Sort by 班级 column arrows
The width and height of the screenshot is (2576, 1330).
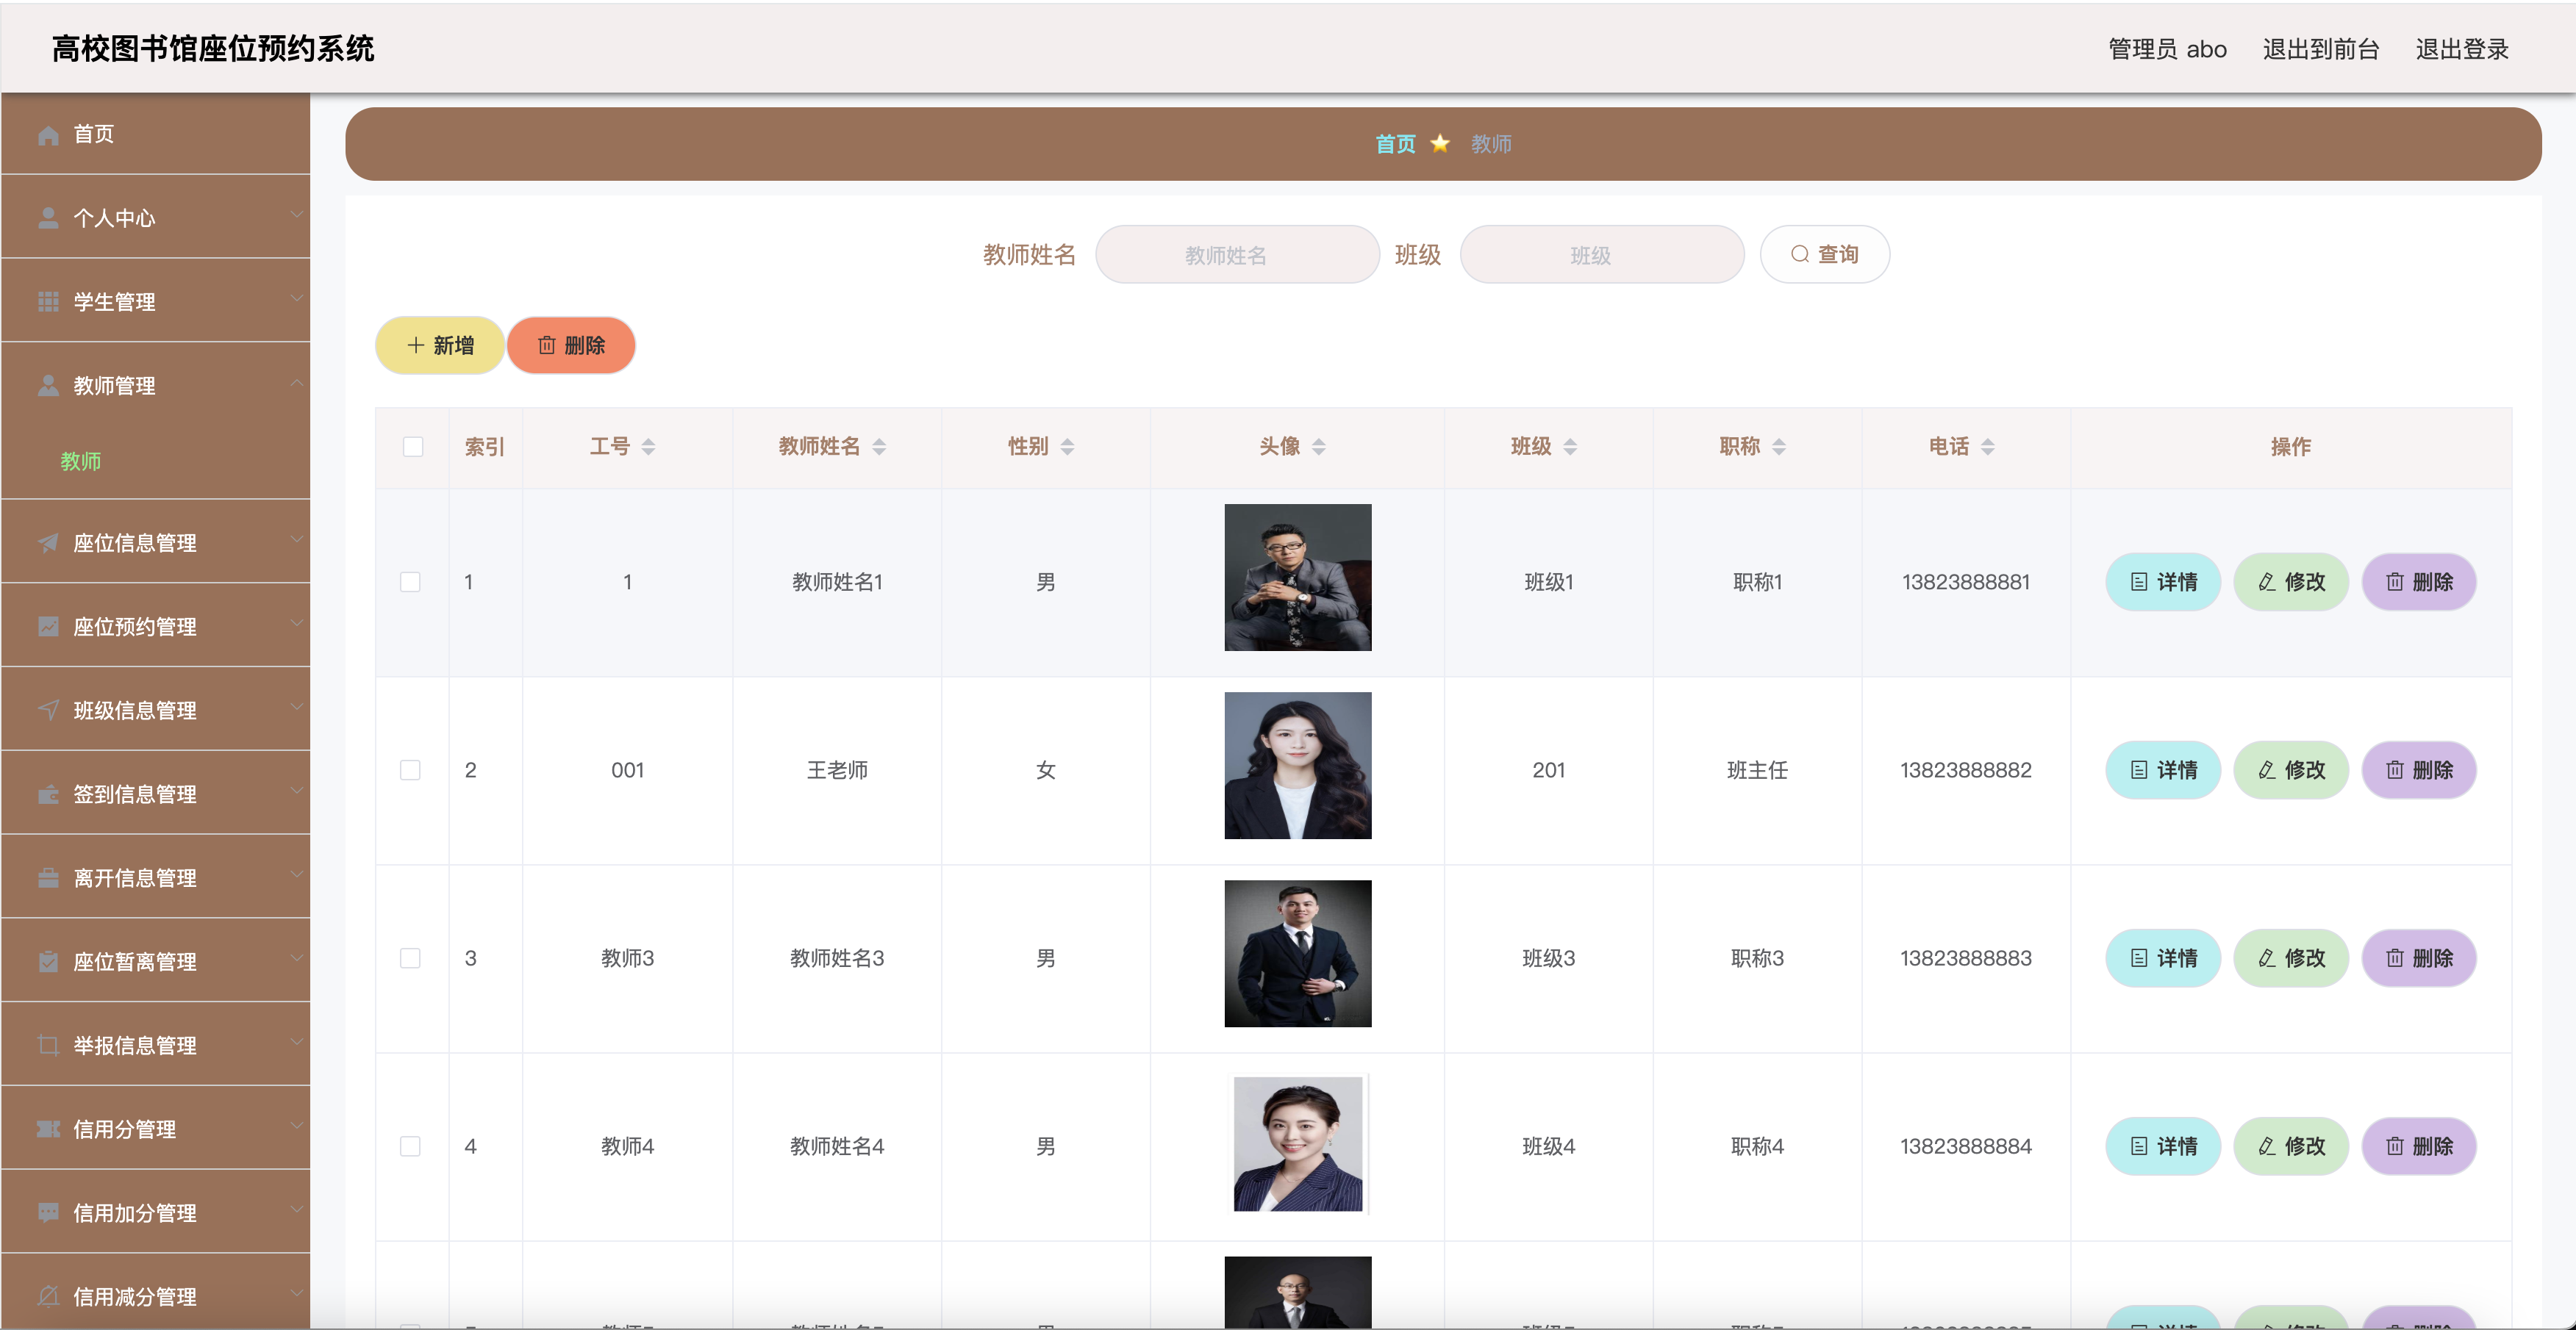pyautogui.click(x=1570, y=447)
